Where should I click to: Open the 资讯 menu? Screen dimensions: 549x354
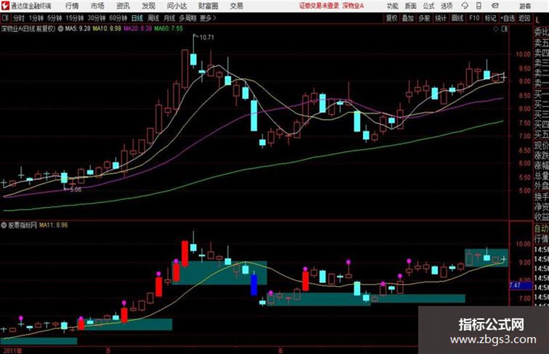[x=123, y=6]
